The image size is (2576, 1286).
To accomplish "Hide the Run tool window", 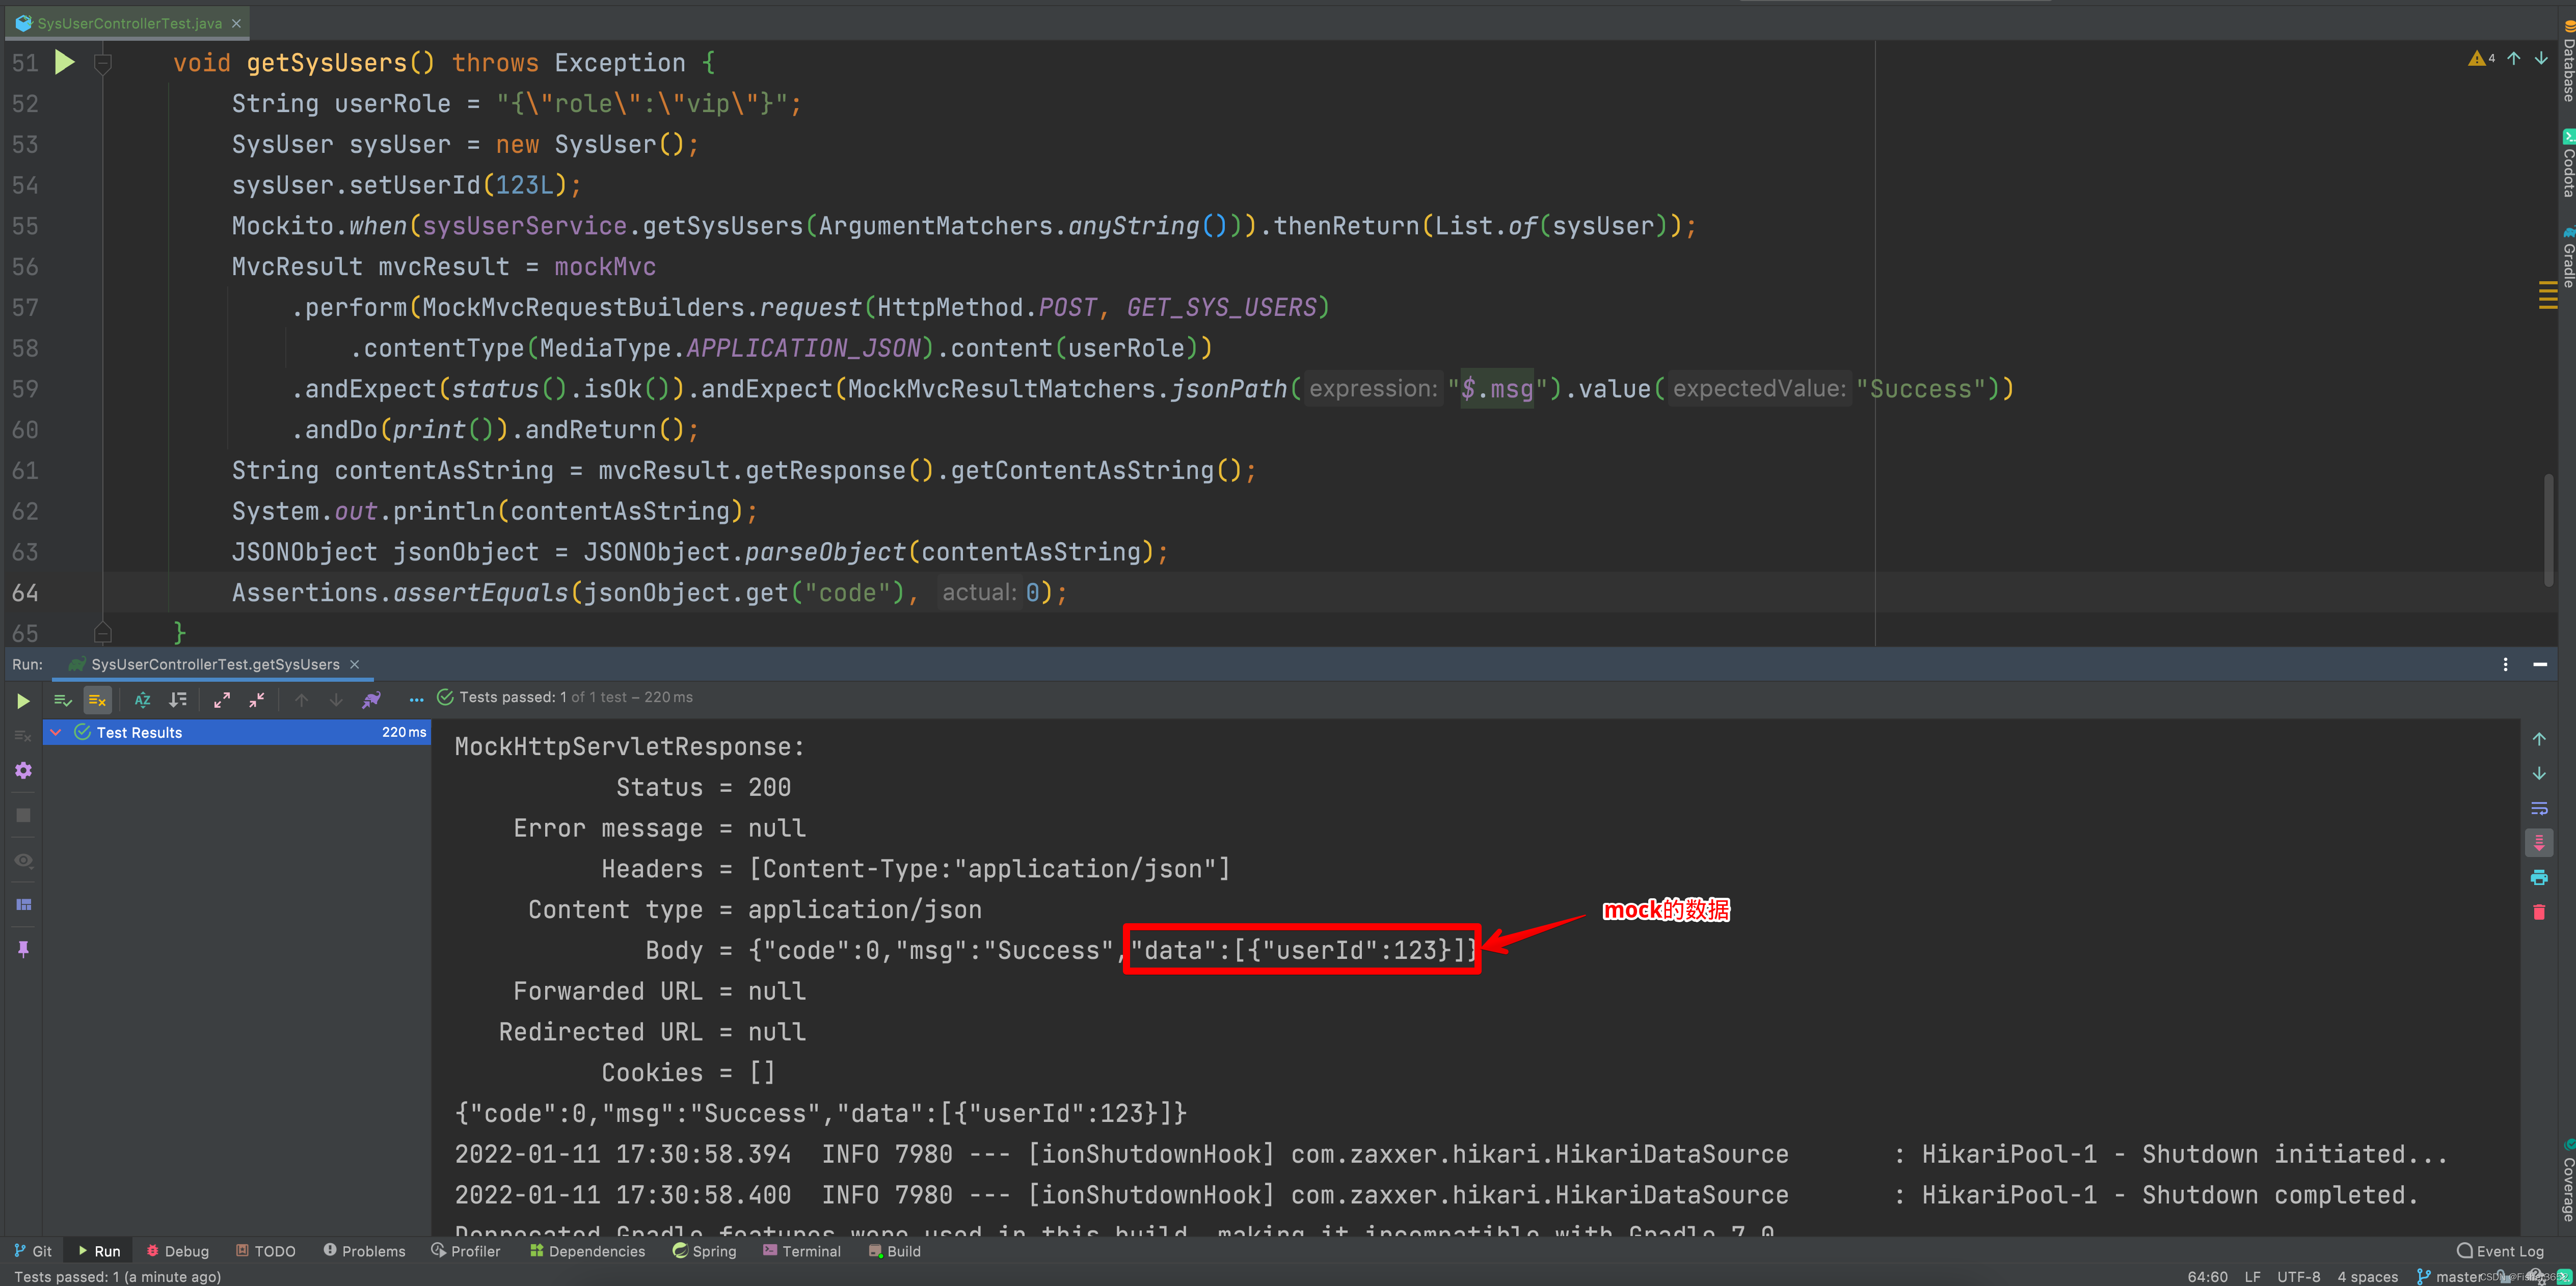I will [2539, 664].
